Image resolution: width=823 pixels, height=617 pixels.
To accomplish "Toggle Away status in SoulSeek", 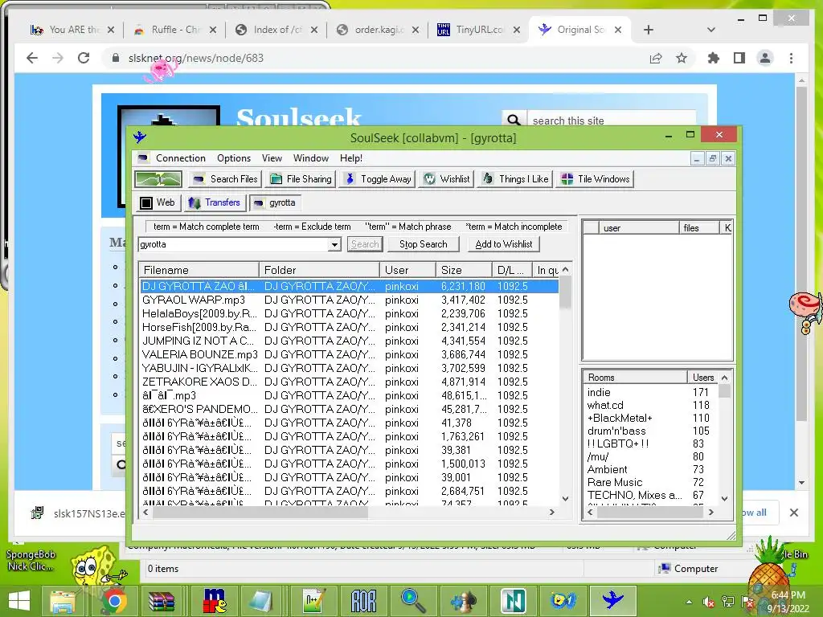I will point(378,179).
